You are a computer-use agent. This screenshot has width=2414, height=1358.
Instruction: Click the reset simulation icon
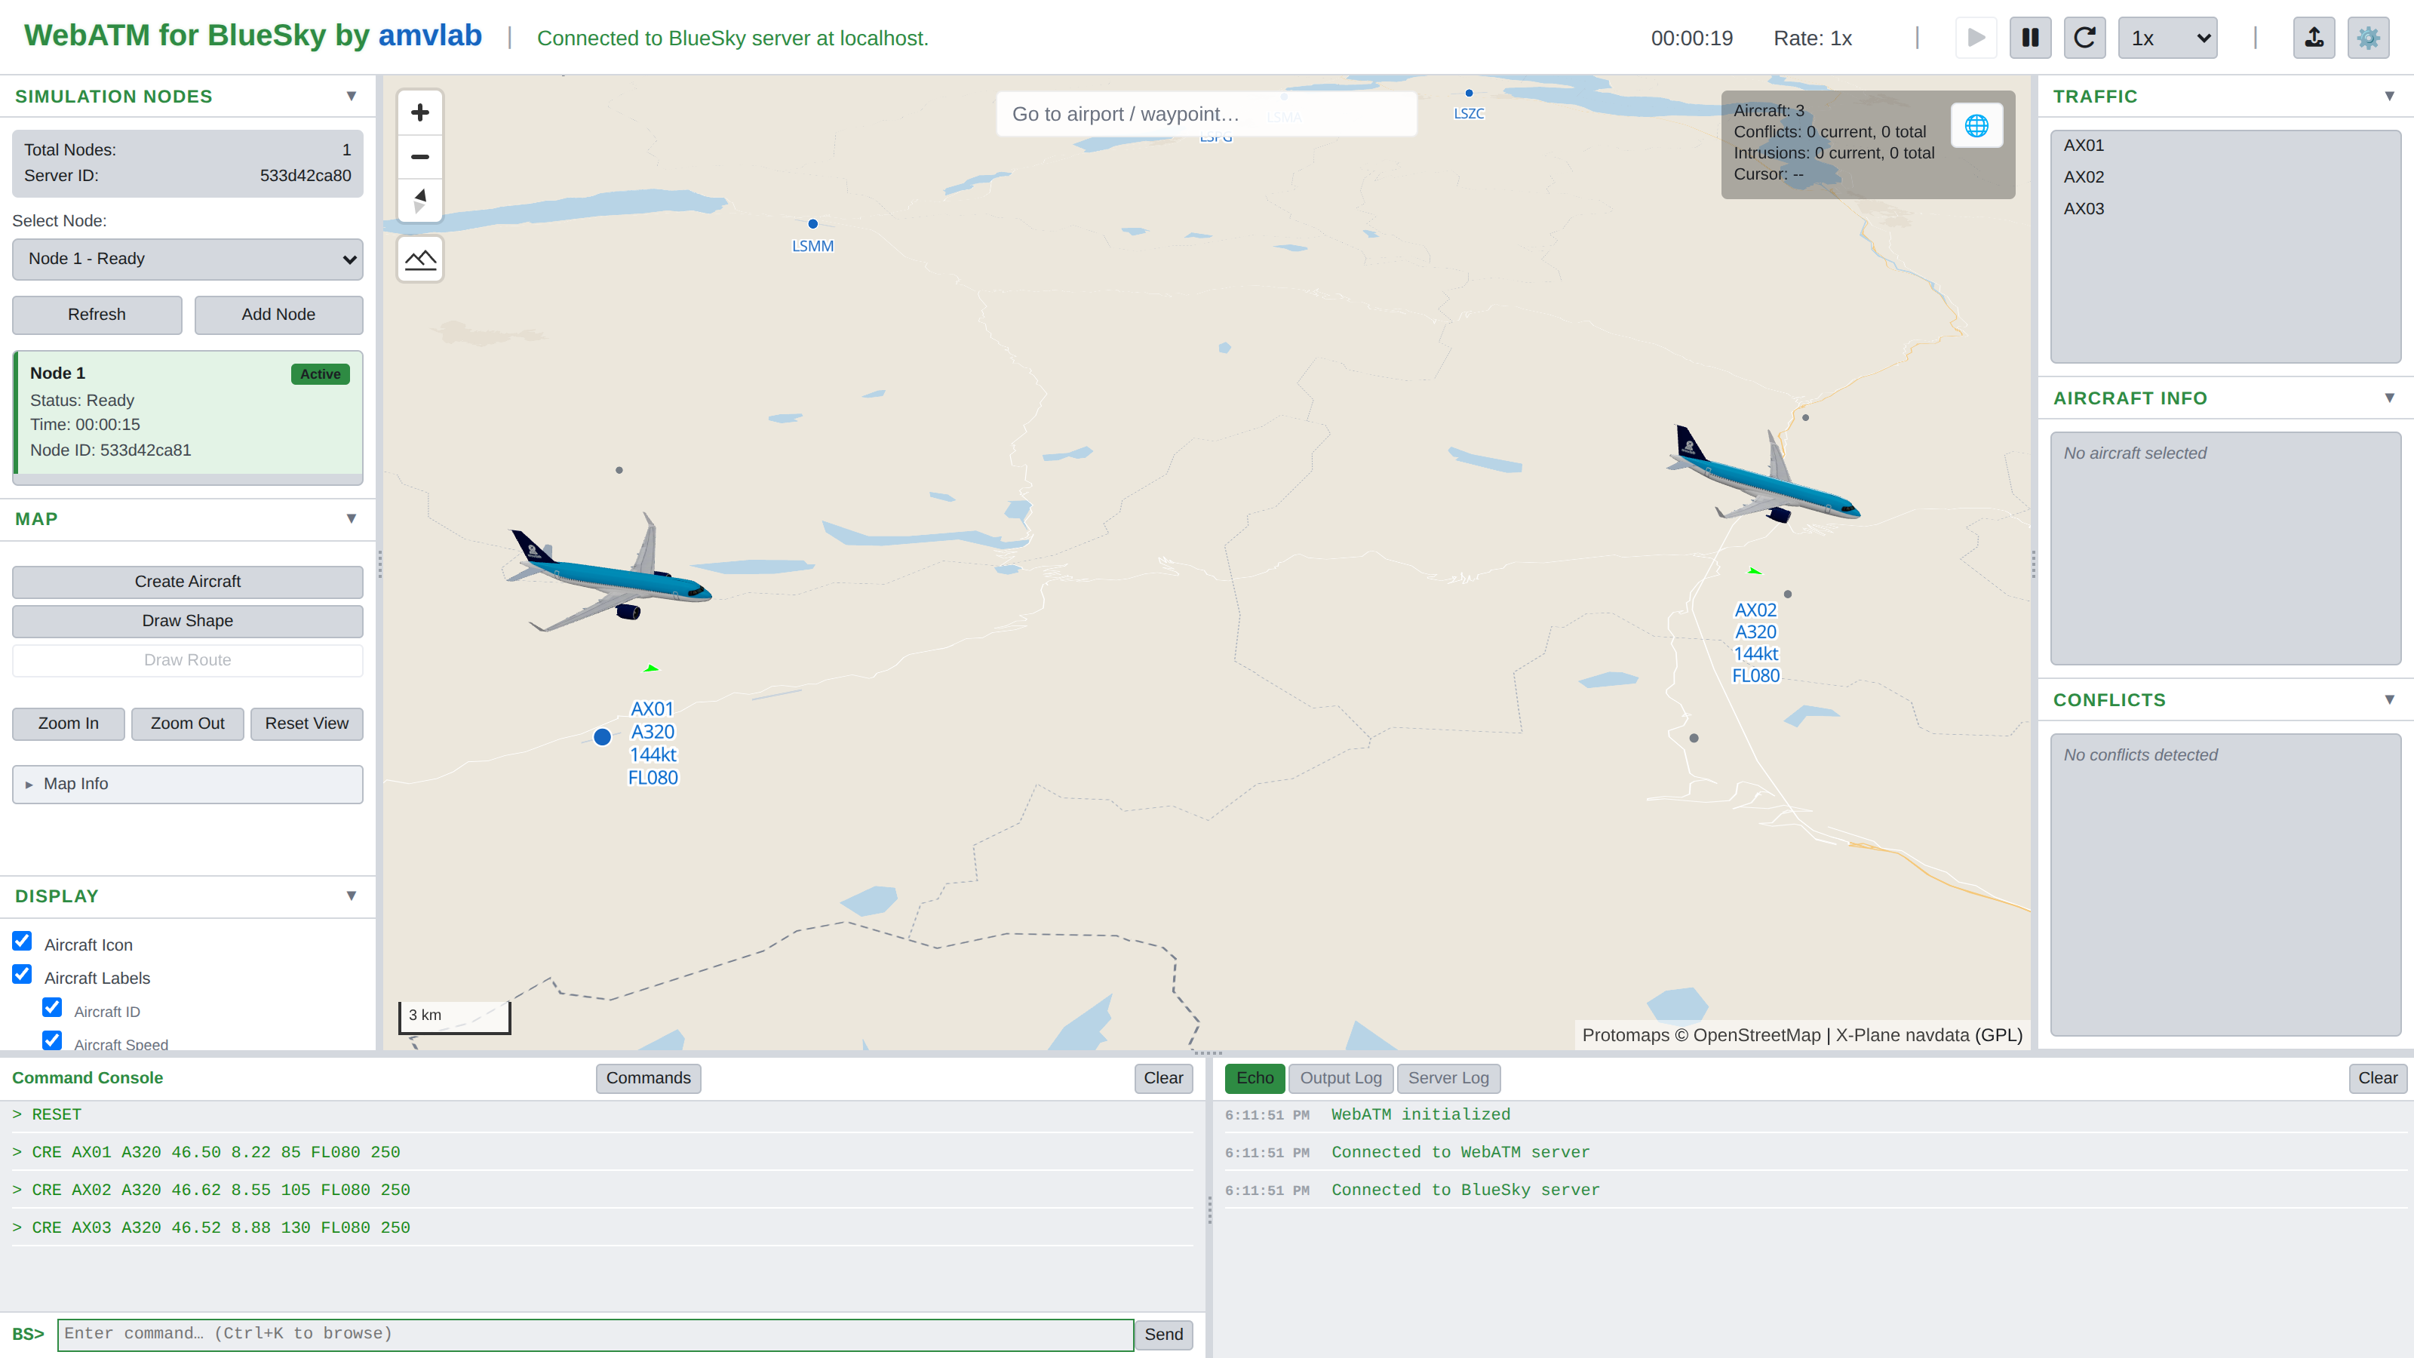coord(2084,38)
